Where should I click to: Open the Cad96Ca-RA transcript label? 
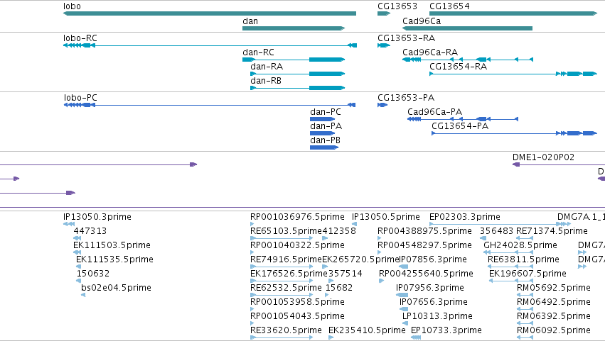(x=430, y=52)
